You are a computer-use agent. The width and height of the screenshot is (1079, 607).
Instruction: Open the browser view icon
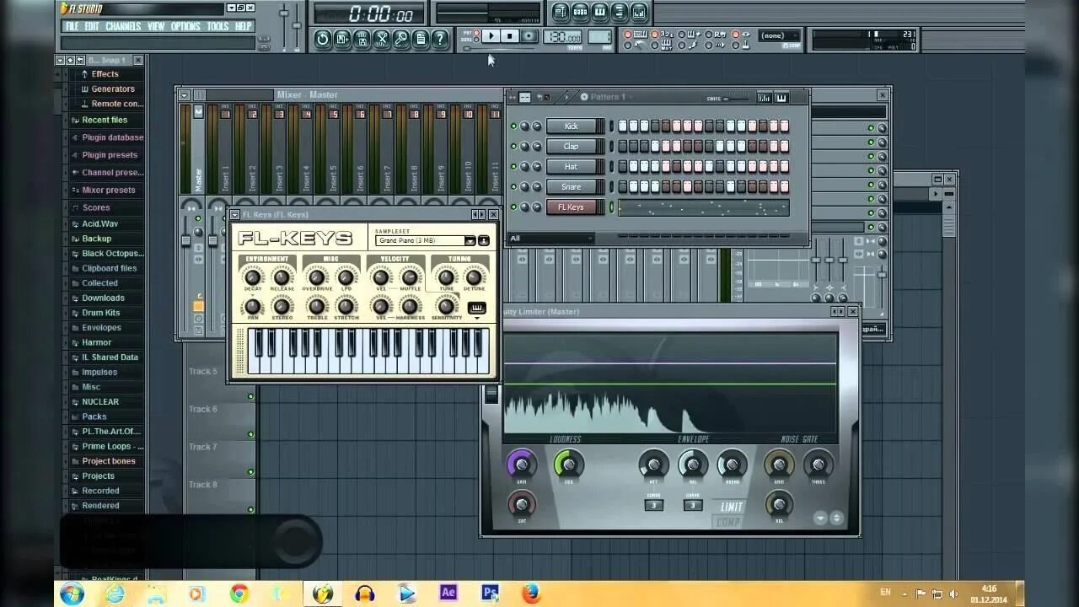tap(620, 12)
